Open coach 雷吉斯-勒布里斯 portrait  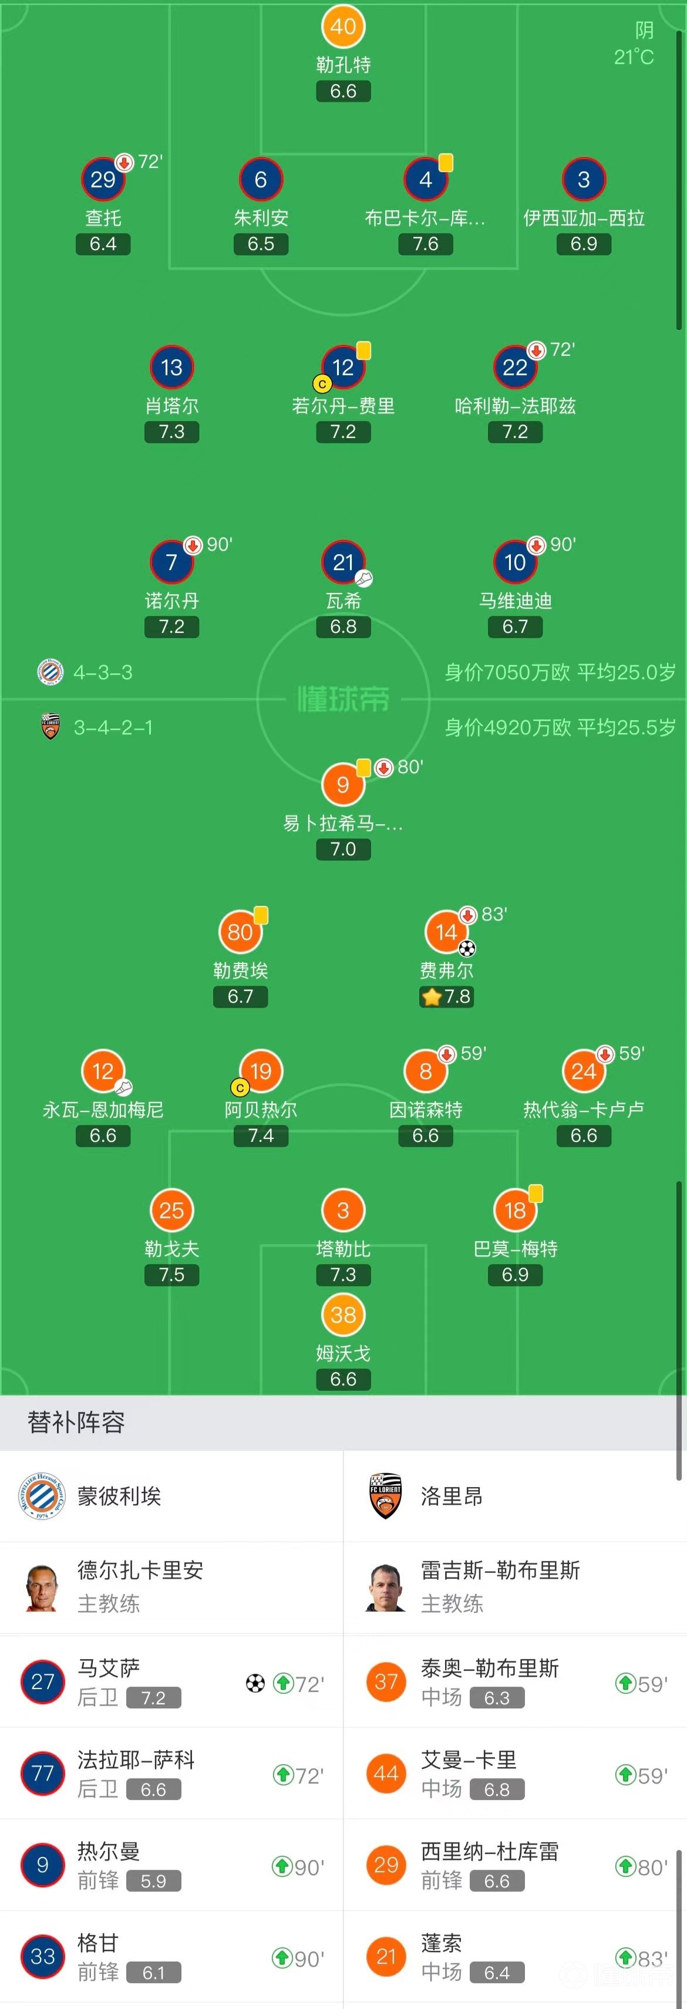[x=386, y=1587]
